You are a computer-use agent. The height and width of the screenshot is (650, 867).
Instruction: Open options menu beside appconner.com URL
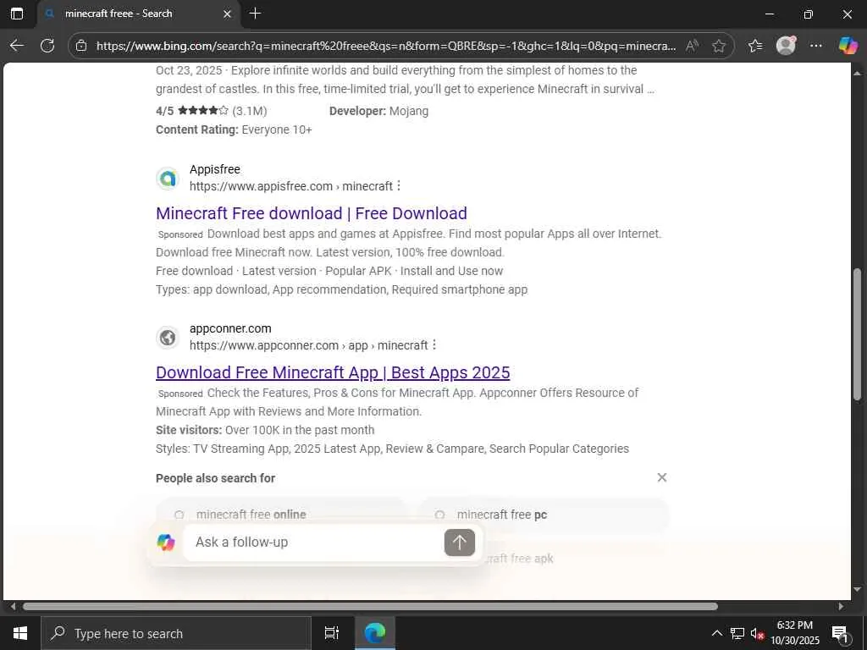(434, 345)
